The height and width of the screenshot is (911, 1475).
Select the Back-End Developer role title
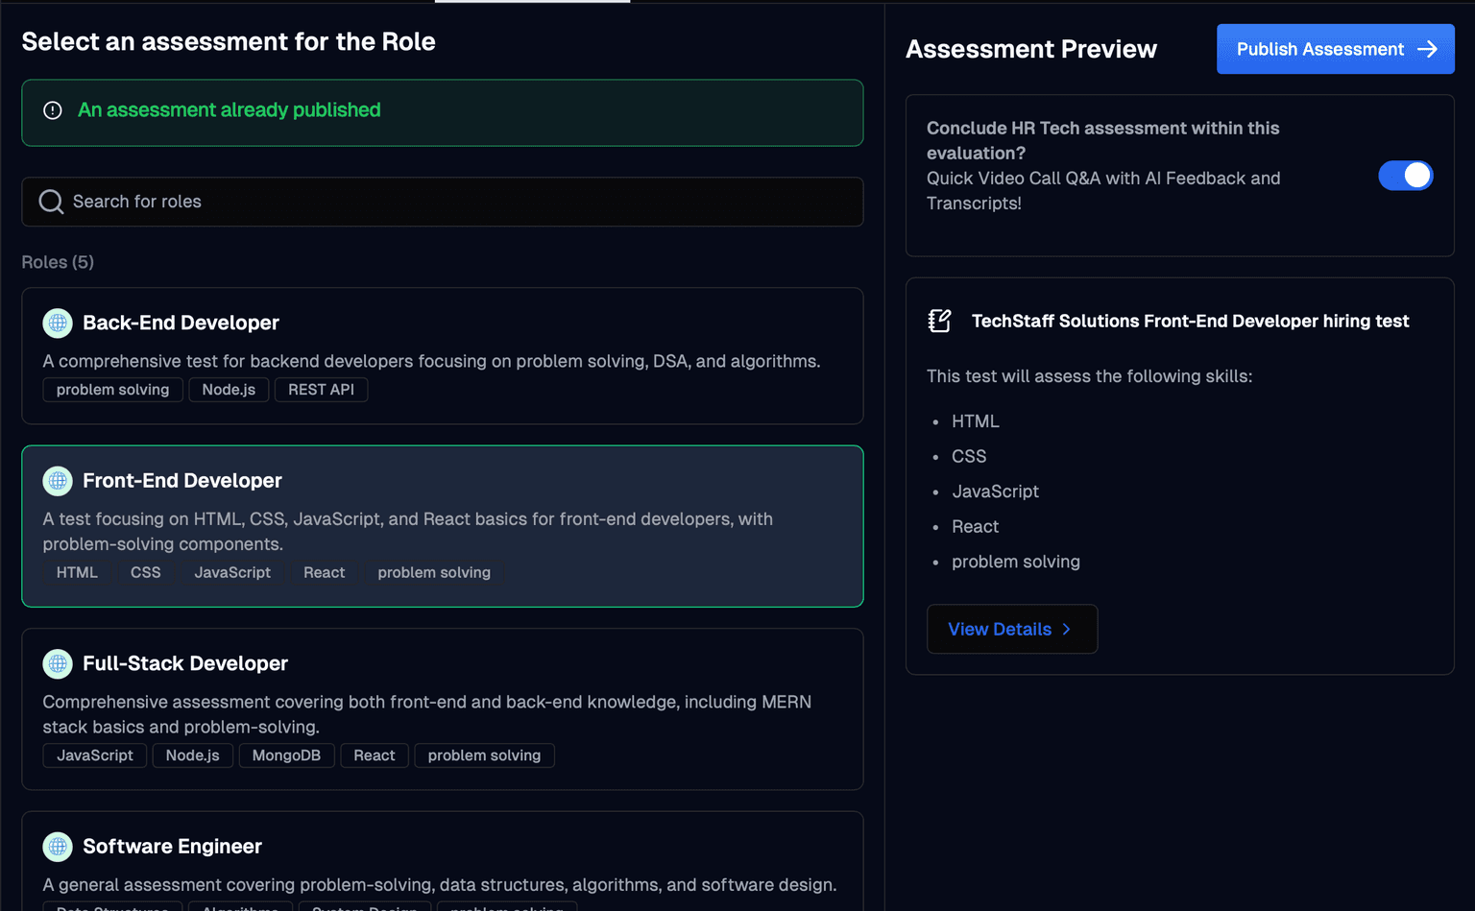pos(181,323)
